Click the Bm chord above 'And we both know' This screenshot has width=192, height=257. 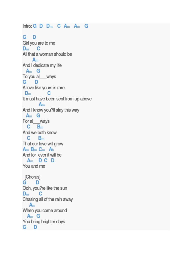(x=40, y=127)
